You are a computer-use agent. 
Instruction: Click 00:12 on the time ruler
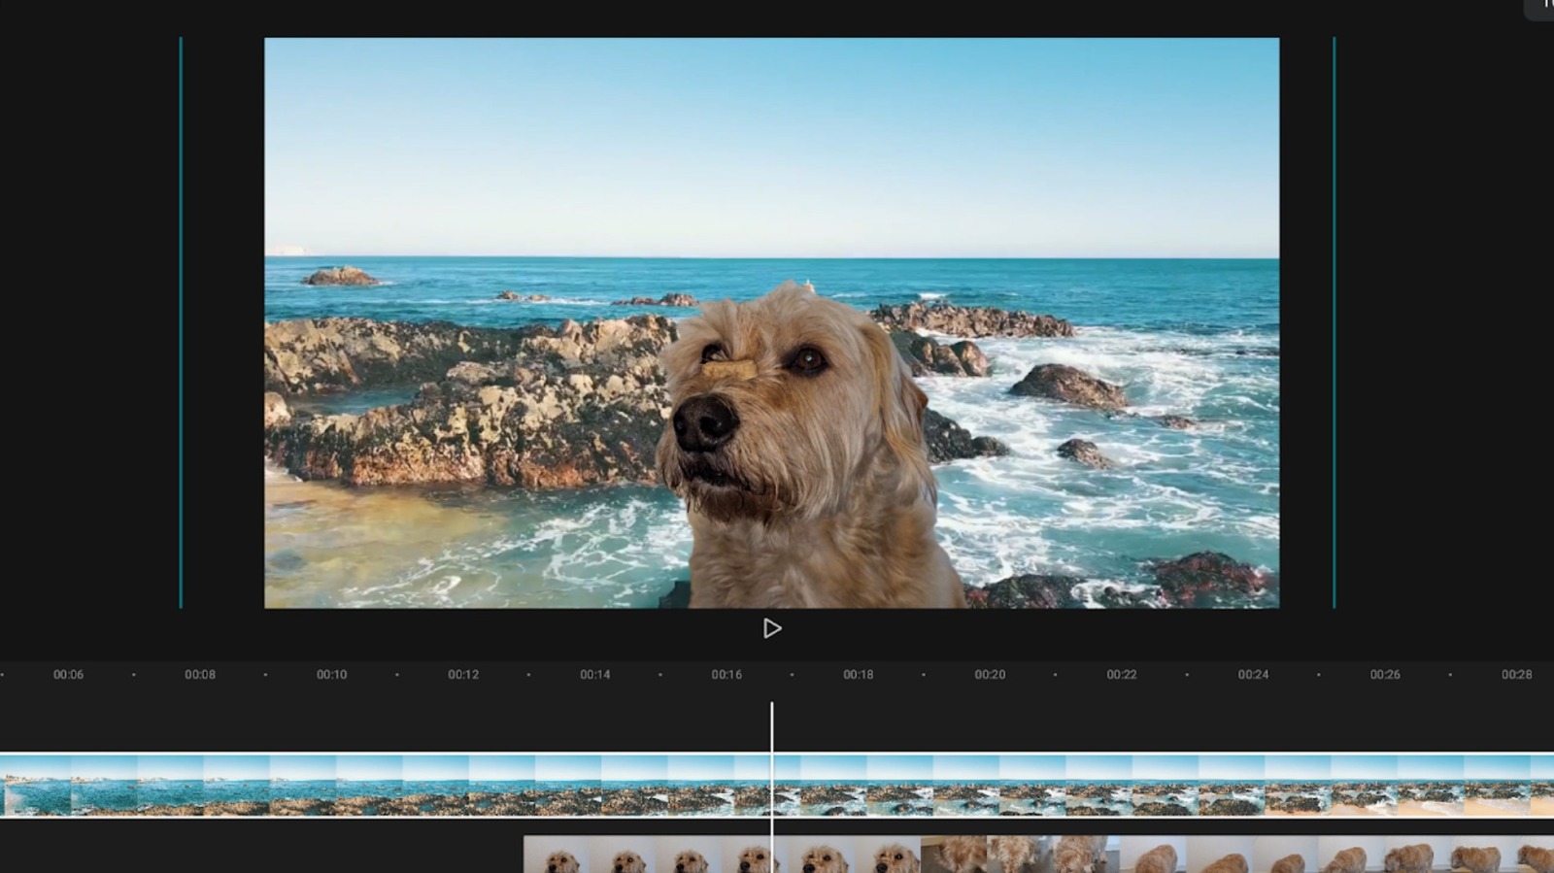coord(463,674)
